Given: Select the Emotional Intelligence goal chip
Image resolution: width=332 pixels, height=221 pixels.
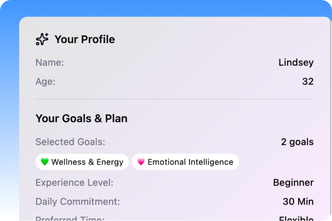Looking at the screenshot, I should [x=185, y=162].
